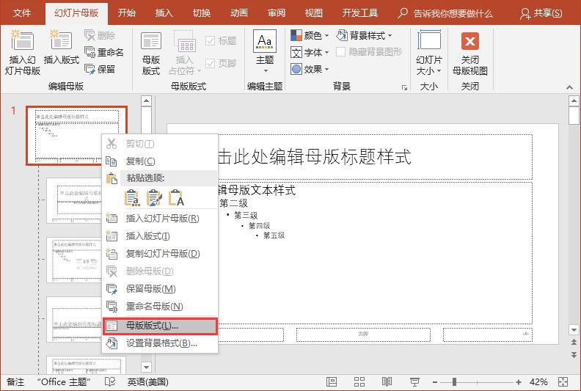The image size is (581, 391).
Task: Adjust the zoom slider handle
Action: (454, 381)
